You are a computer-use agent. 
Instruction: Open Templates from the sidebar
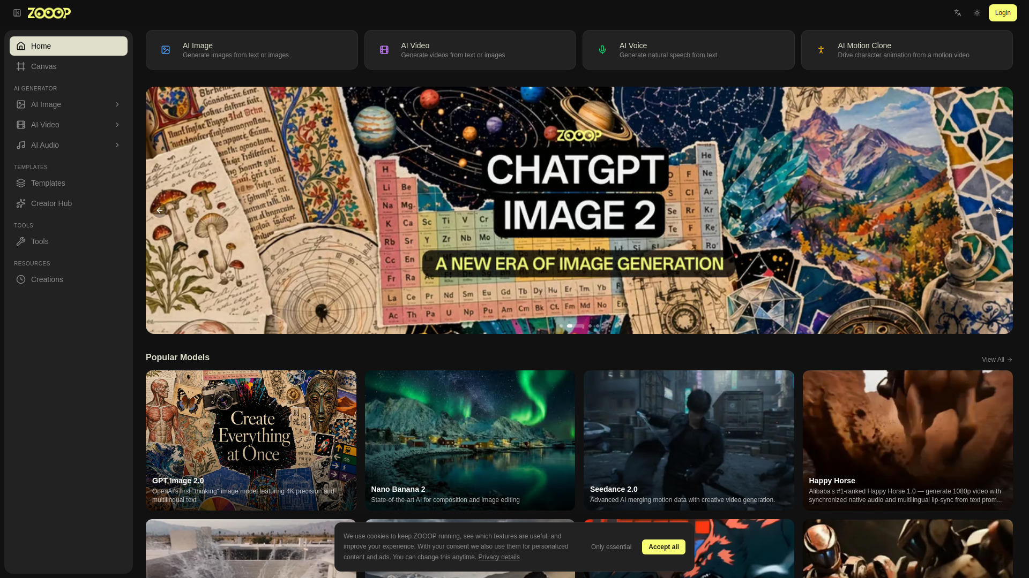tap(69, 183)
